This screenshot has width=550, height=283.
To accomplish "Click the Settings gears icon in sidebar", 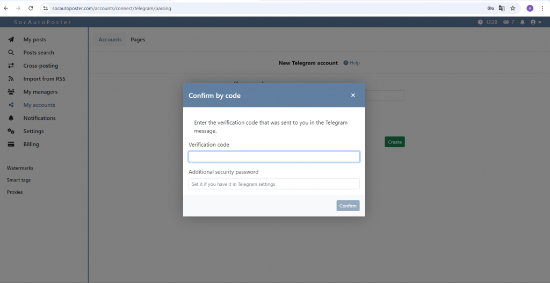I will point(11,131).
